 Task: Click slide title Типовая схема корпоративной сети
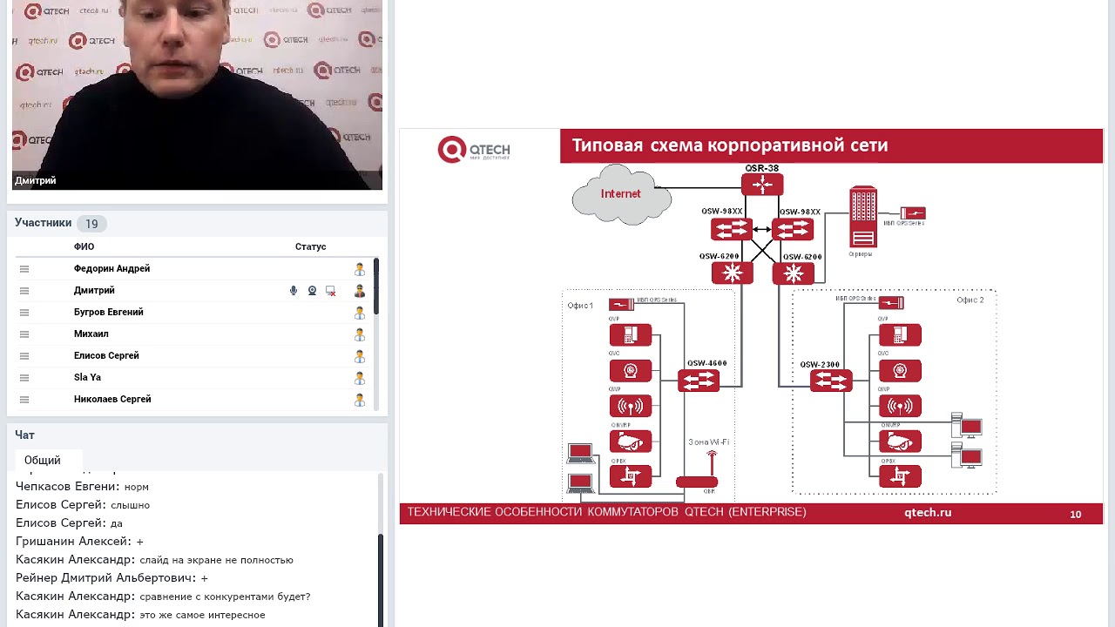(730, 145)
